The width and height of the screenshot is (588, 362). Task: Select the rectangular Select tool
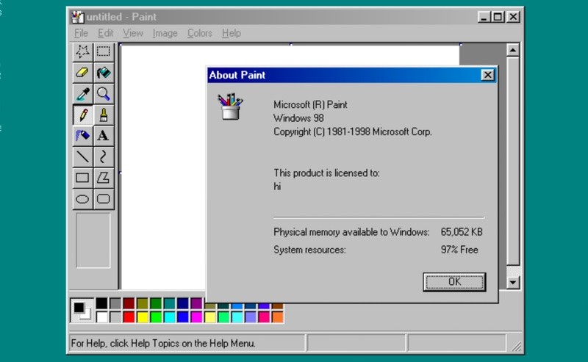104,51
